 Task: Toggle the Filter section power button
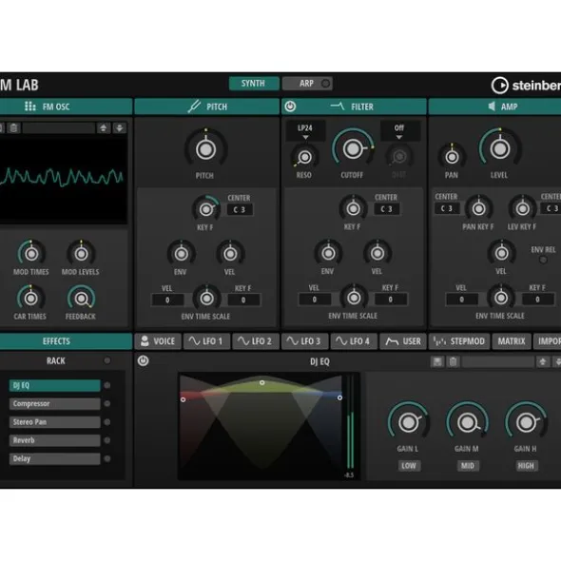click(290, 107)
